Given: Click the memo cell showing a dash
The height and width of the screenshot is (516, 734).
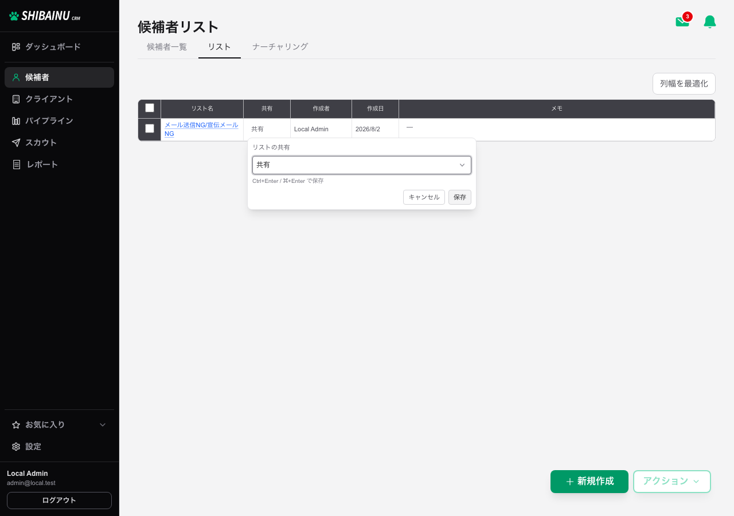Looking at the screenshot, I should pos(557,129).
